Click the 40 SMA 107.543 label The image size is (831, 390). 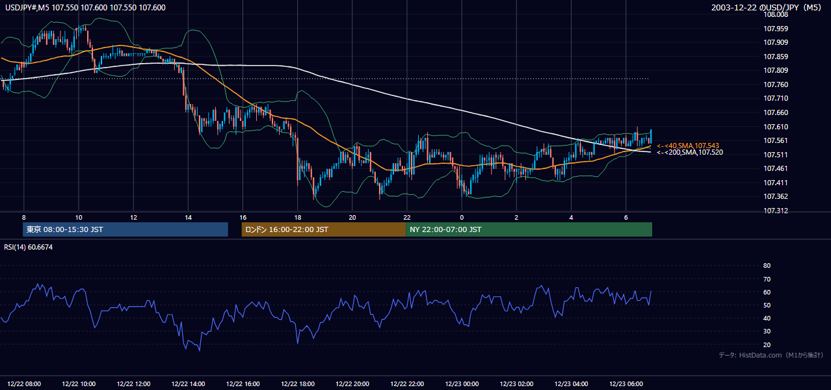(688, 146)
